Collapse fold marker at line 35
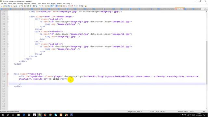Image resolution: width=208 pixels, height=117 pixels. [8, 32]
